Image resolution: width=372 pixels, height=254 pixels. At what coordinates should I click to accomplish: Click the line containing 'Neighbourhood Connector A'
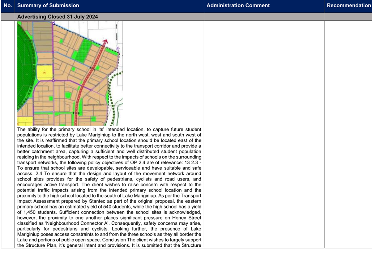point(109,223)
